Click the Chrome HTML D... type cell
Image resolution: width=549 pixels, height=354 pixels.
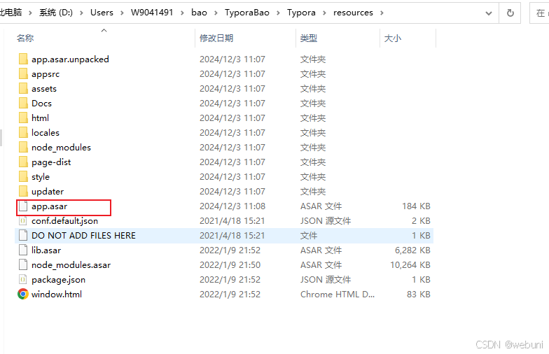(338, 294)
